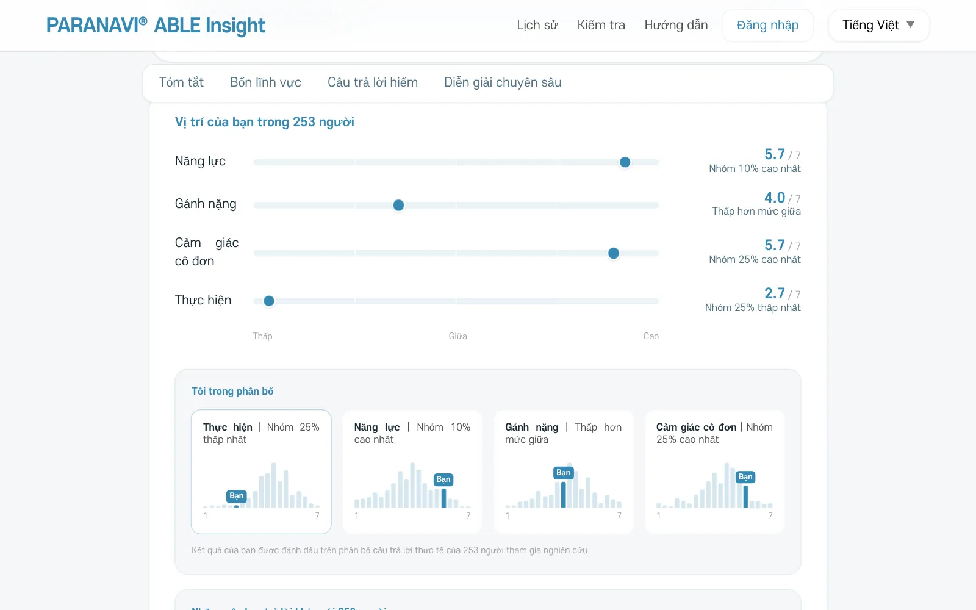The image size is (976, 610).
Task: Go to Kiểm tra in the header
Action: click(x=601, y=25)
